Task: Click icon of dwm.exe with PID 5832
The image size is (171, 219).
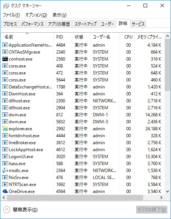Action: [x=5, y=122]
